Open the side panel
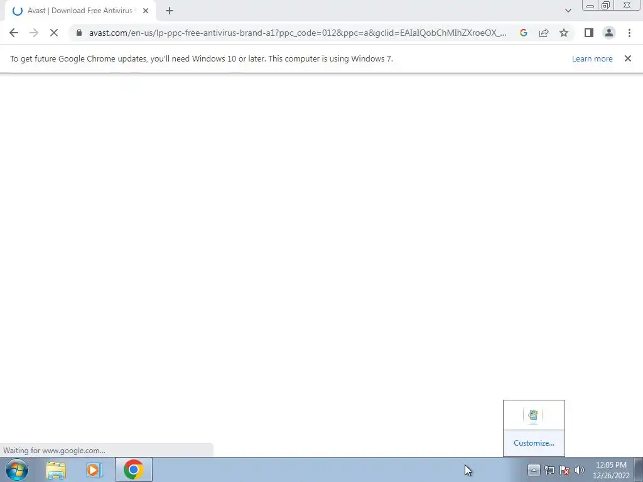This screenshot has height=482, width=643. [x=589, y=33]
